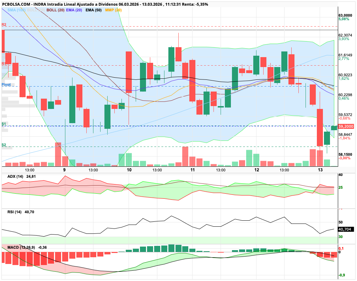Click the R2 resistance level label
The height and width of the screenshot is (281, 357).
[4, 24]
